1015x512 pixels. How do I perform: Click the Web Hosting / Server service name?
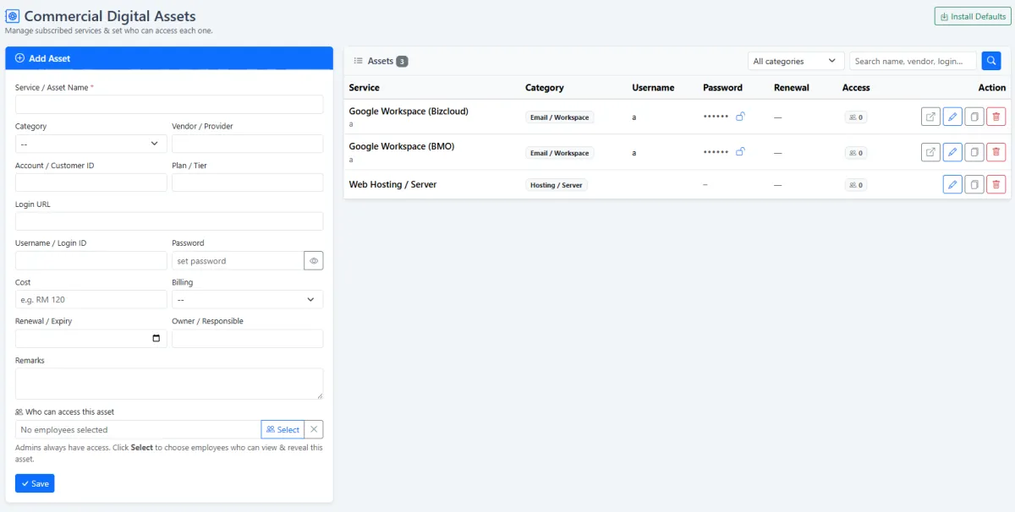tap(392, 184)
